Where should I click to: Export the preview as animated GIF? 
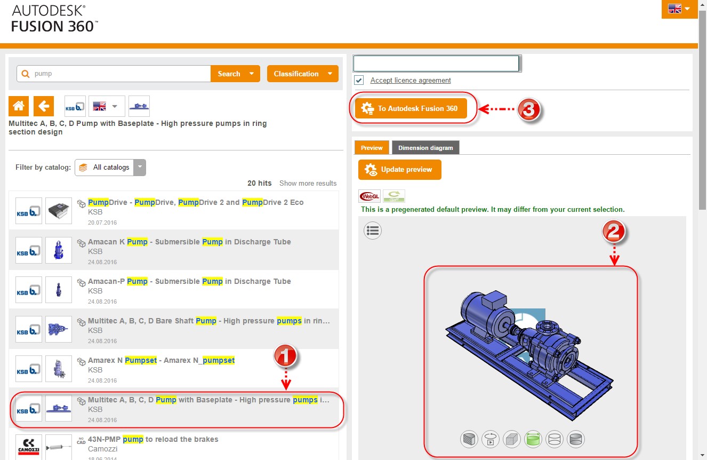393,195
